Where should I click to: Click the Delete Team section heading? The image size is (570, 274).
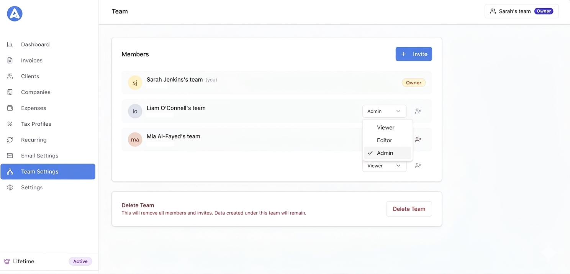pyautogui.click(x=138, y=205)
